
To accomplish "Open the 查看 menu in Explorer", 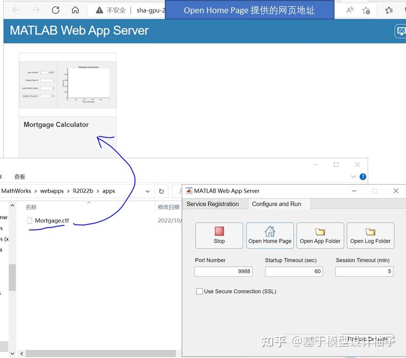I will click(19, 176).
